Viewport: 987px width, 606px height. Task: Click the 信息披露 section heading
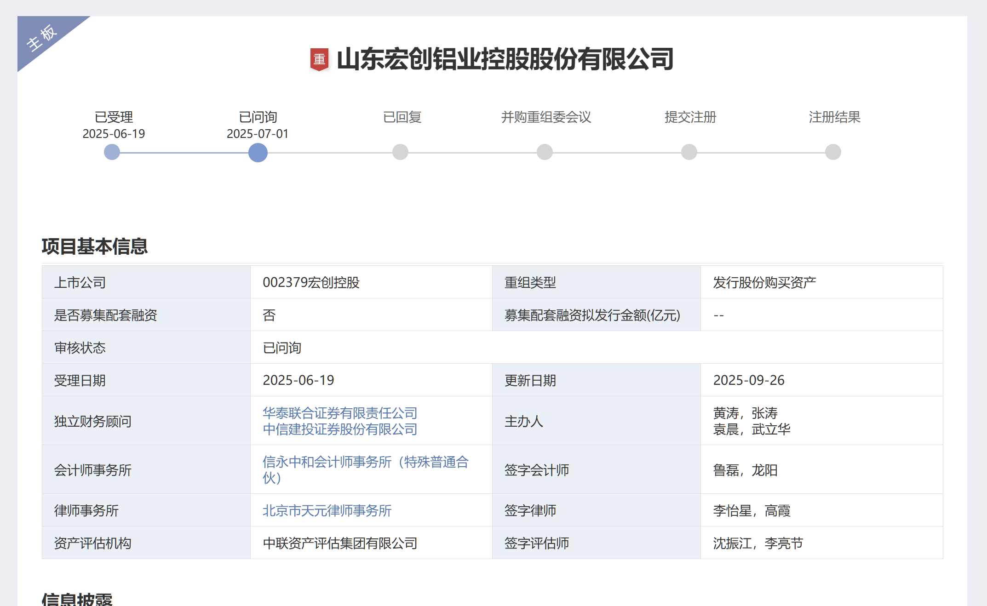(77, 599)
